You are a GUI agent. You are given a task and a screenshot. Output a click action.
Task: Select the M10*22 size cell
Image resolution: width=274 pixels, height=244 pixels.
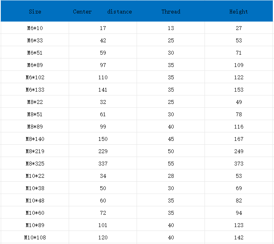pyautogui.click(x=35, y=176)
